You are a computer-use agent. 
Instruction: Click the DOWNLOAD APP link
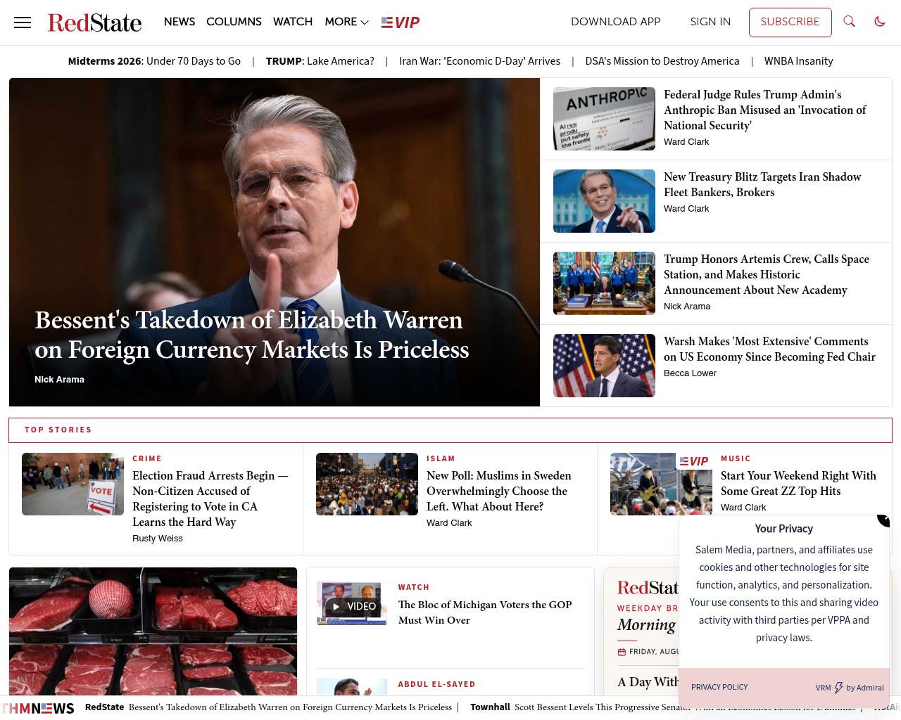click(616, 22)
